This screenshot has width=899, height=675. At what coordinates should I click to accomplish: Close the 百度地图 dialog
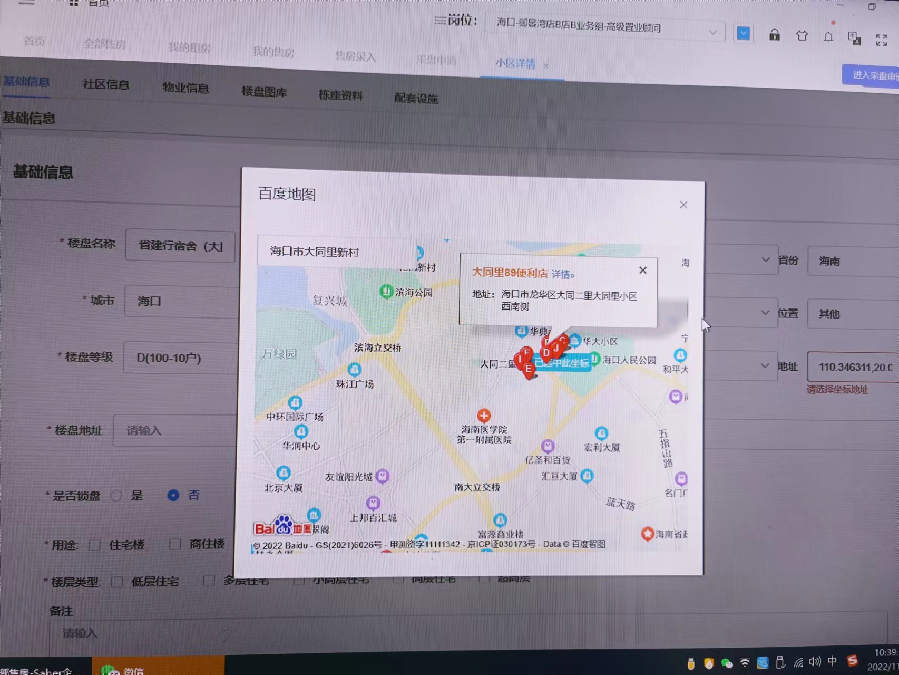point(683,205)
